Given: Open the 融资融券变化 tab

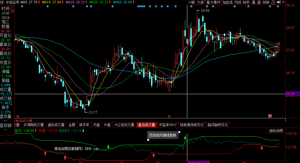Looking at the screenshot, I should tap(218, 125).
